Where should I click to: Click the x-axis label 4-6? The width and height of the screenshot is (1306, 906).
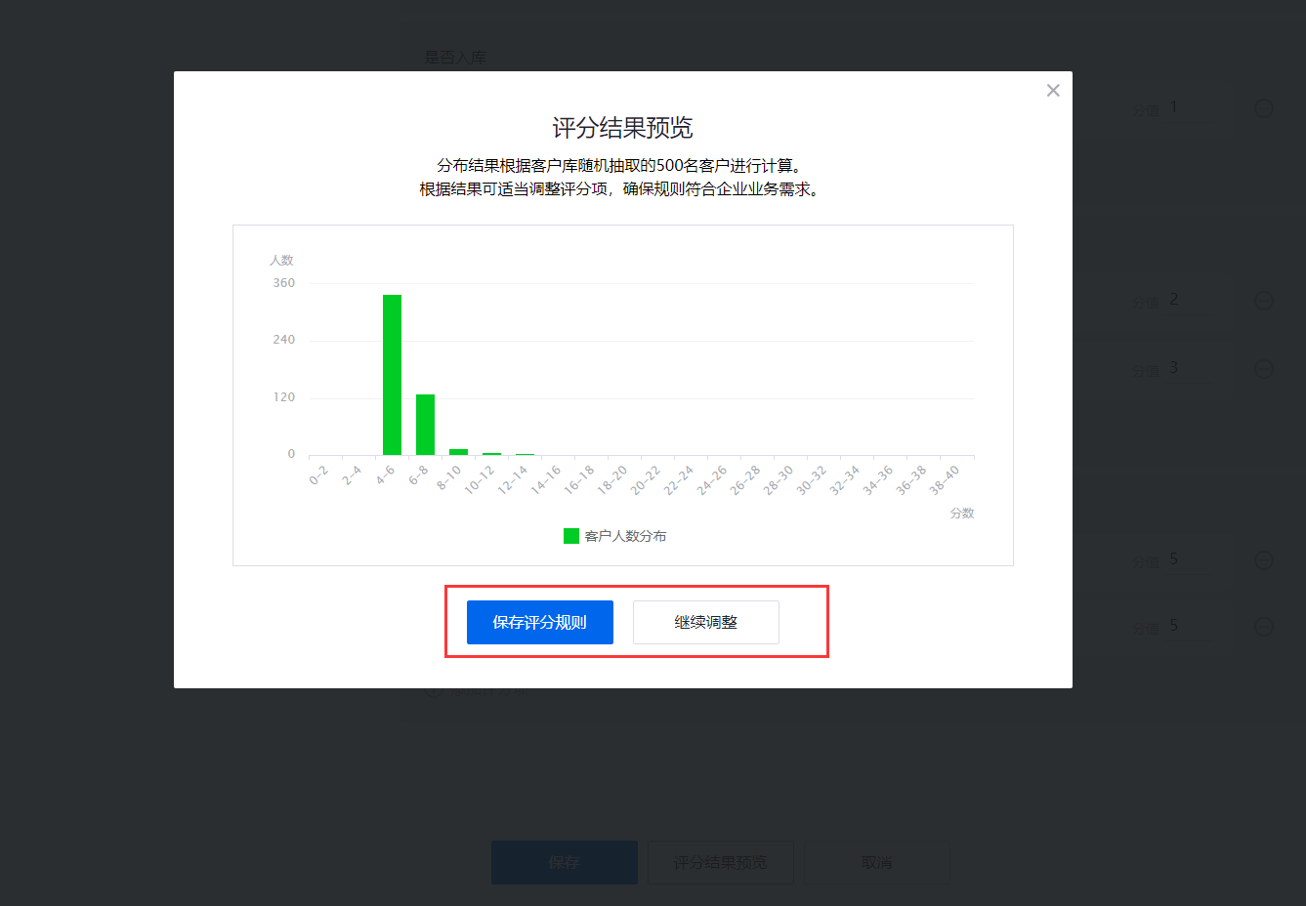click(385, 475)
